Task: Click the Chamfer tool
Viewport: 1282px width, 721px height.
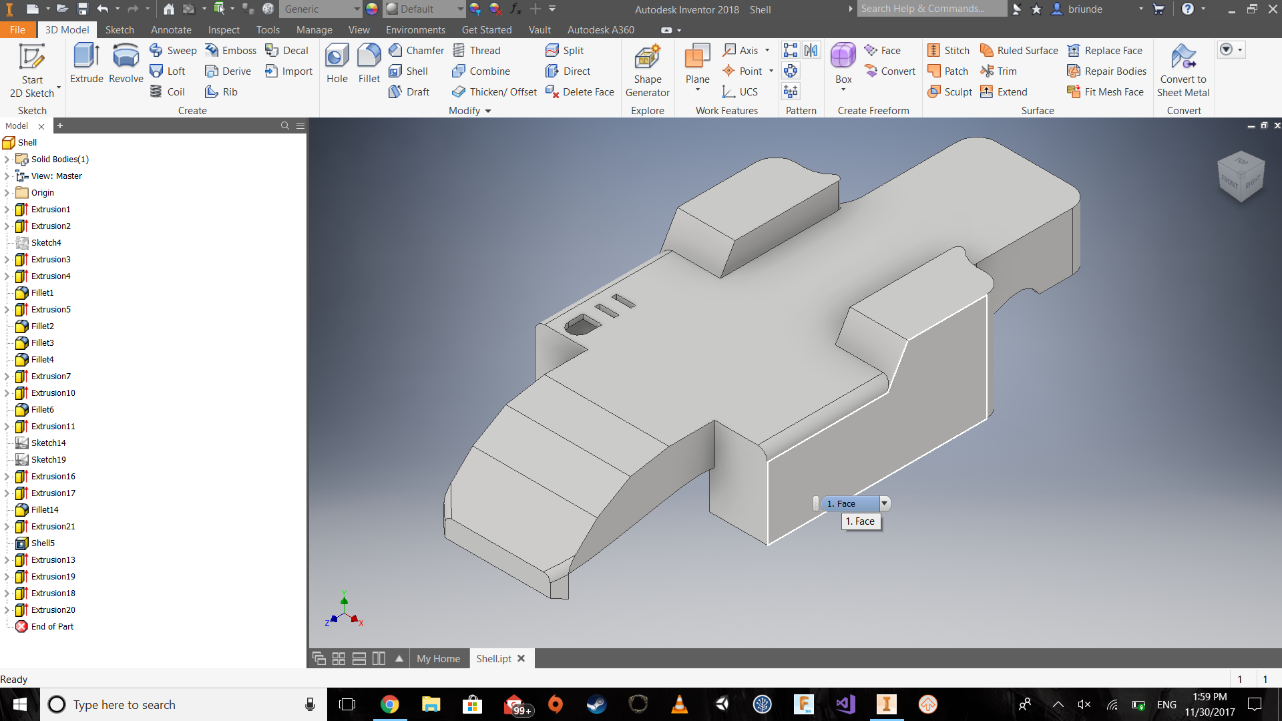Action: click(416, 50)
